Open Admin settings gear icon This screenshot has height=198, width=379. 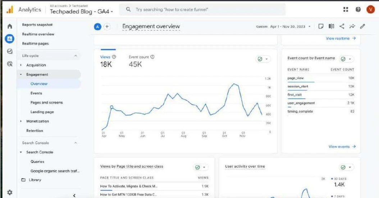pos(10,193)
